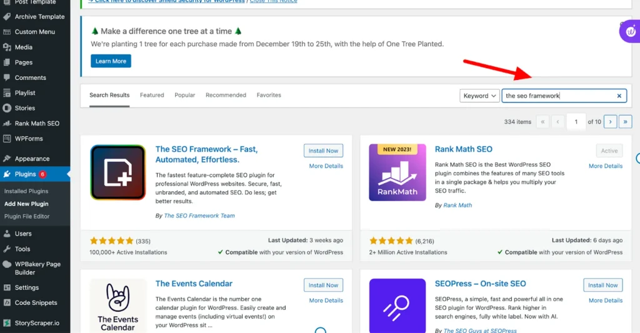Image resolution: width=640 pixels, height=333 pixels.
Task: Open Plugin File Editor submenu item
Action: click(27, 216)
